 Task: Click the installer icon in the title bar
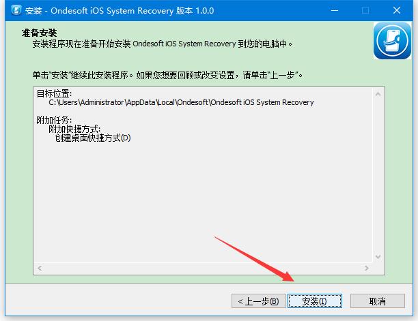point(16,10)
